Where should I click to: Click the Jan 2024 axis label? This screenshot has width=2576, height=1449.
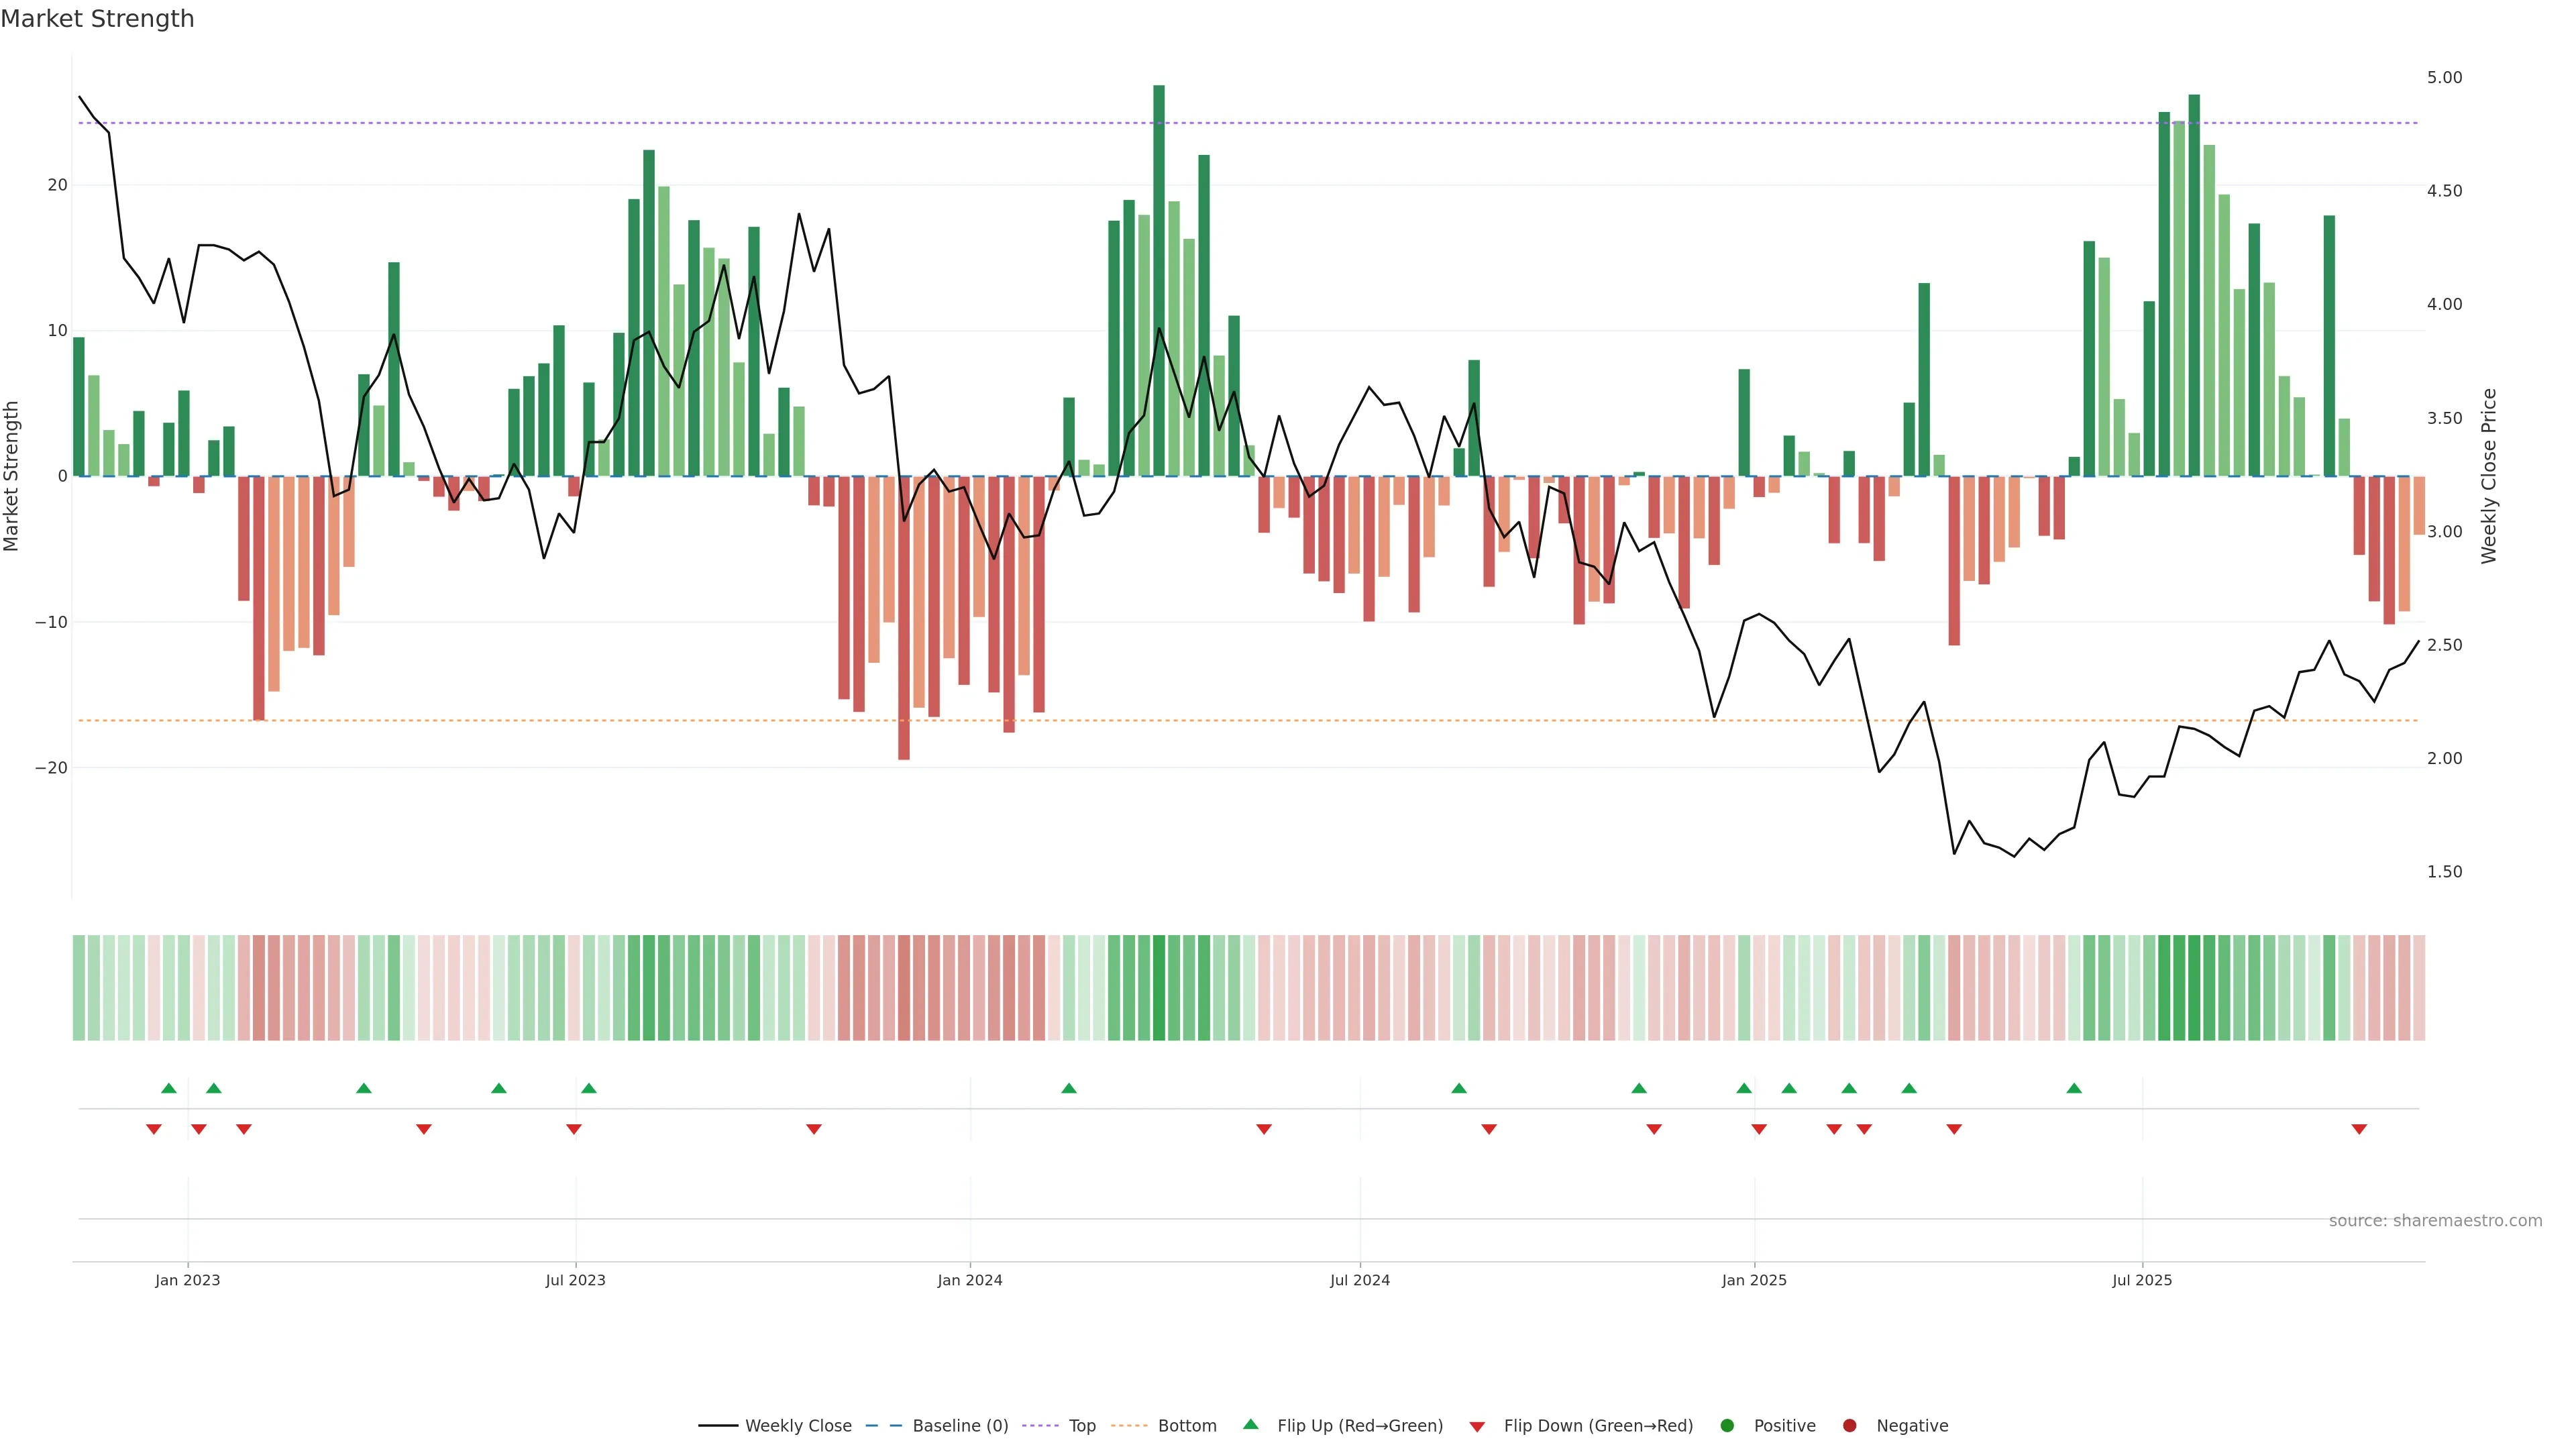pos(969,1280)
